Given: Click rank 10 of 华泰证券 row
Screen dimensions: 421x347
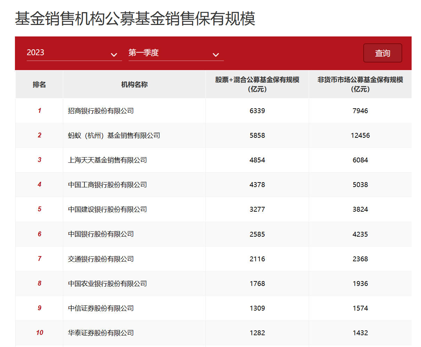Looking at the screenshot, I should pos(39,333).
